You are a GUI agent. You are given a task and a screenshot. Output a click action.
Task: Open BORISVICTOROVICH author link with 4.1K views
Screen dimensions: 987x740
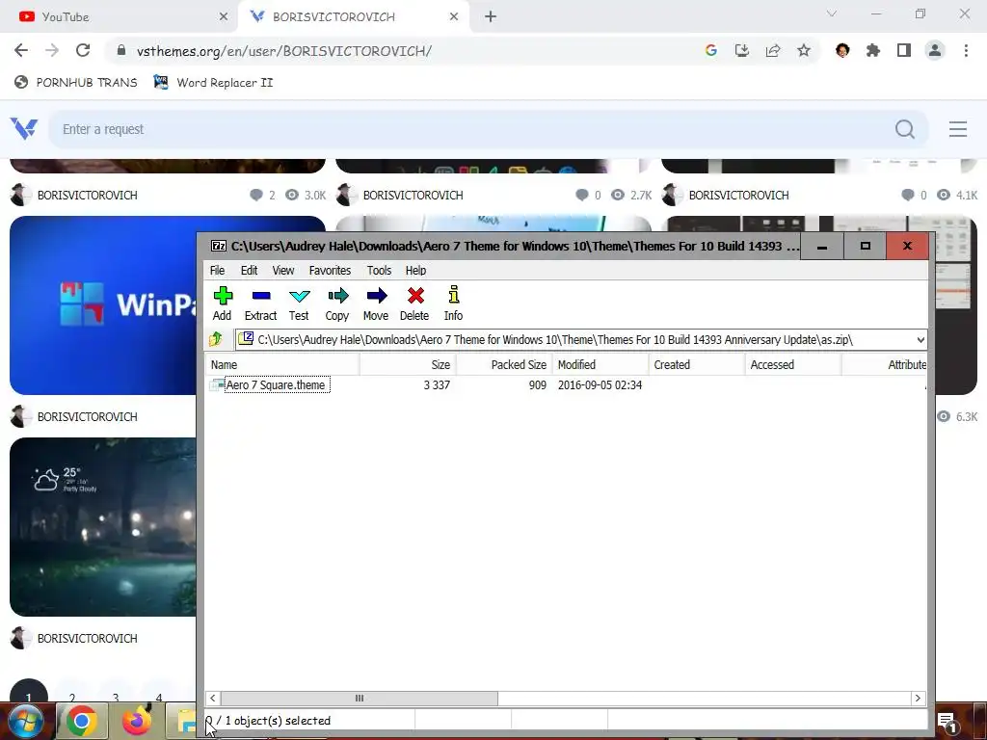(739, 195)
